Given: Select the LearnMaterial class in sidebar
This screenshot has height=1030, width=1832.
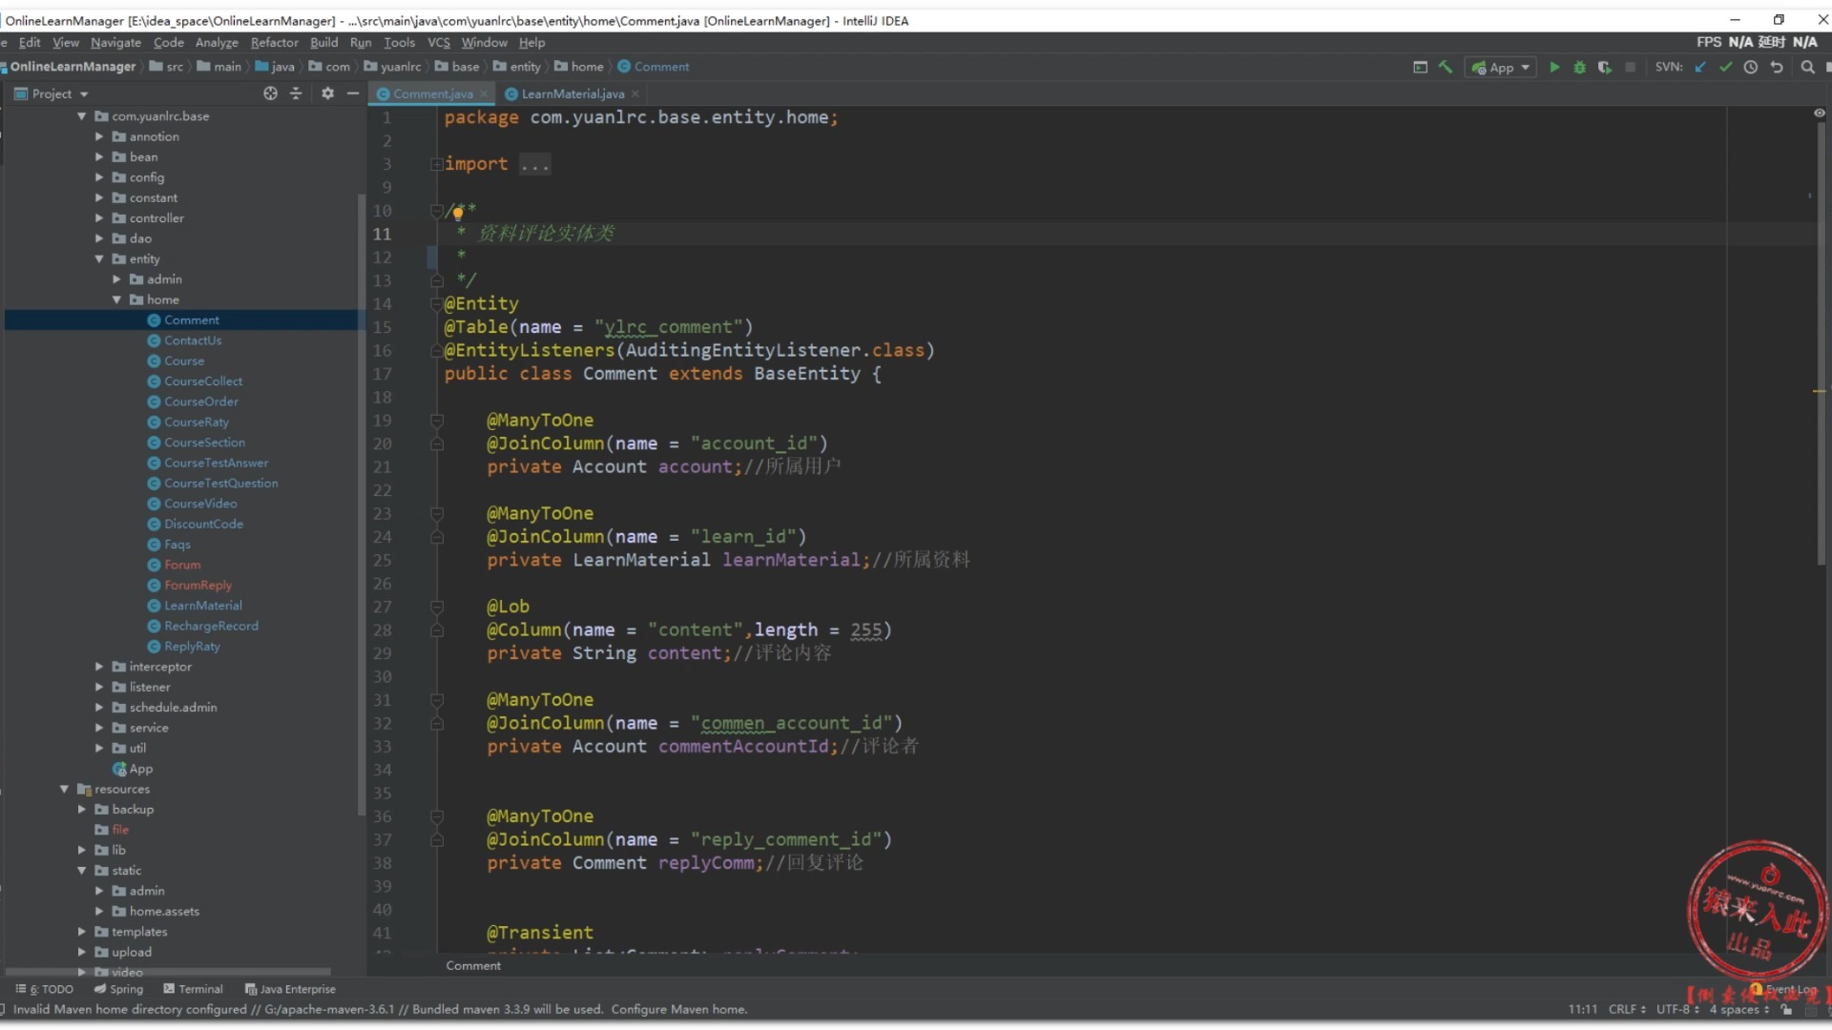Looking at the screenshot, I should tap(202, 605).
